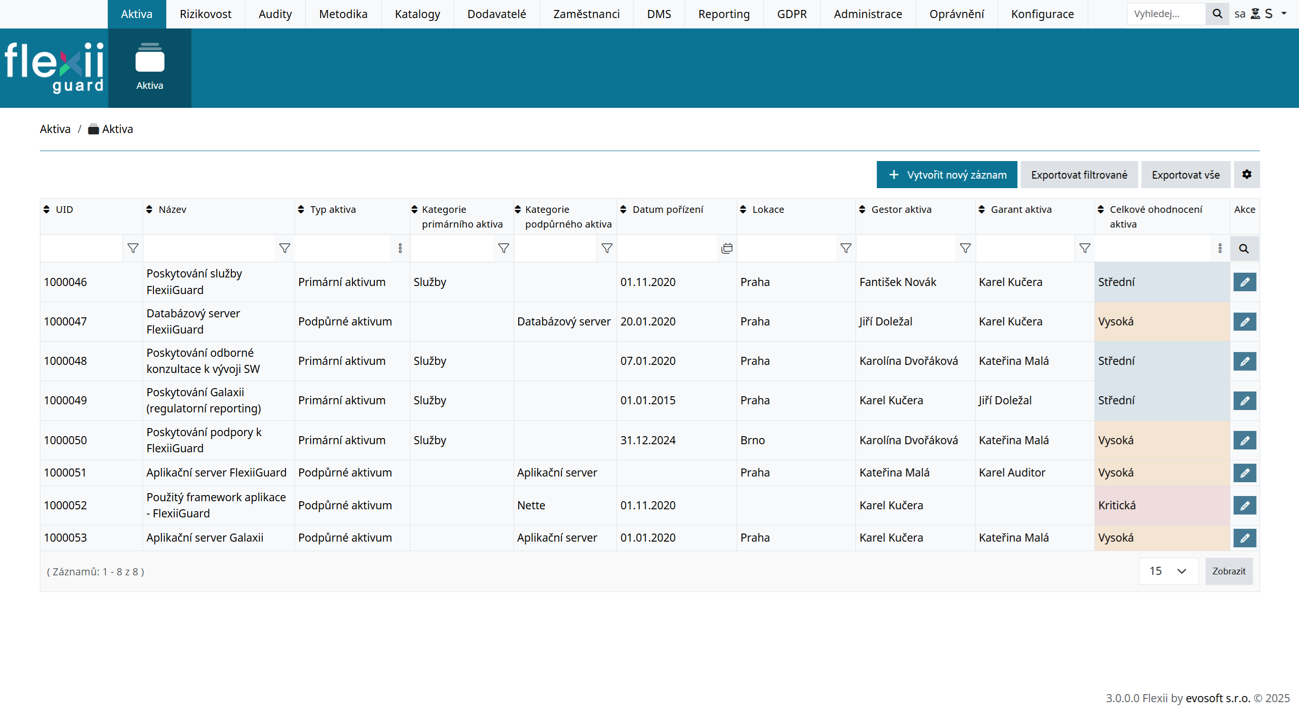Image resolution: width=1299 pixels, height=706 pixels.
Task: Click the magnifier search icon in Akce column
Action: [1244, 248]
